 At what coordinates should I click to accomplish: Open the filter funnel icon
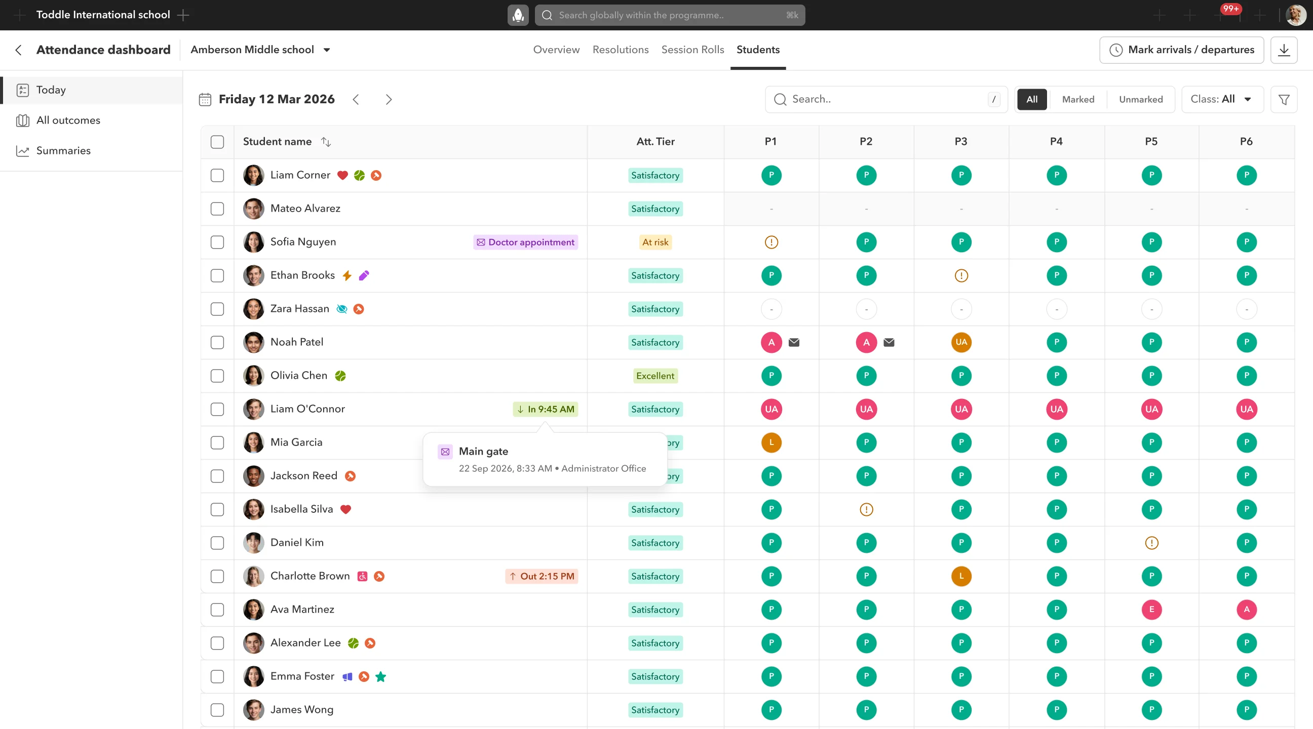tap(1284, 99)
